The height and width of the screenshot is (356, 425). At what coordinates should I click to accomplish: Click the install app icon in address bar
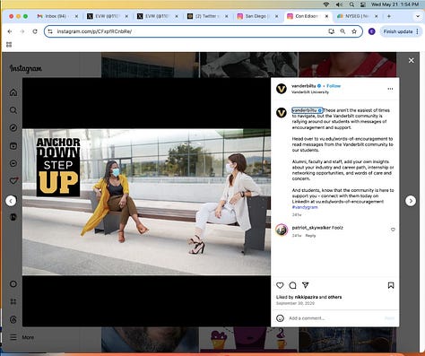pyautogui.click(x=331, y=31)
